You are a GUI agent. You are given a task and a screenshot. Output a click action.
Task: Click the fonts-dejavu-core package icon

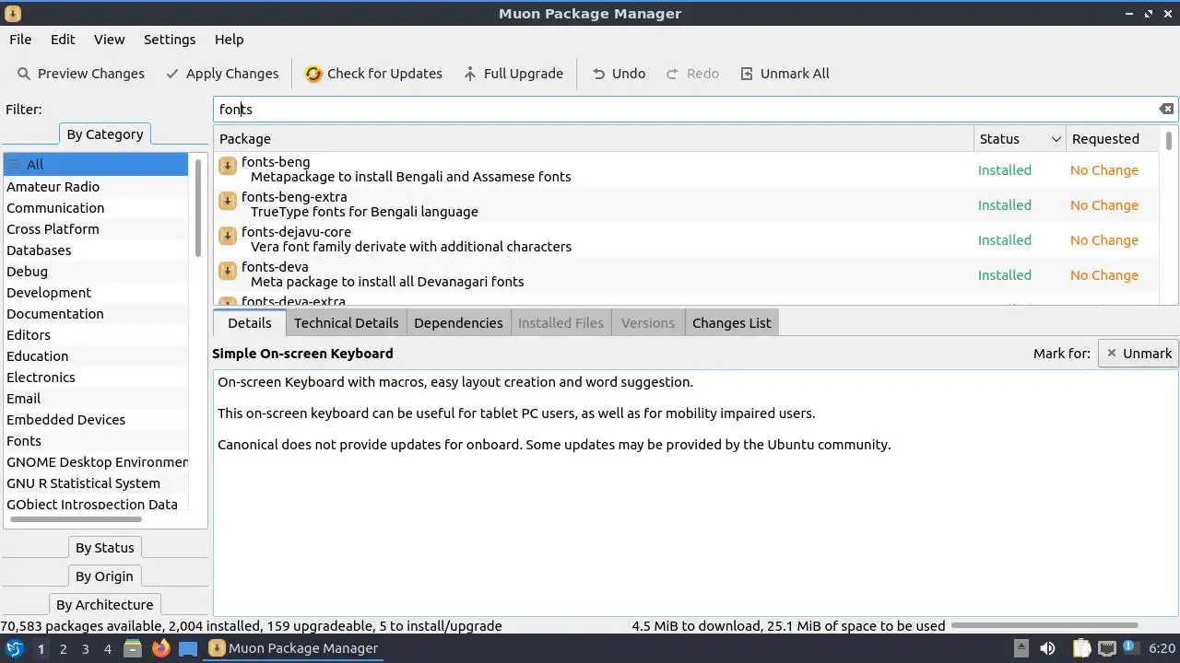click(227, 236)
